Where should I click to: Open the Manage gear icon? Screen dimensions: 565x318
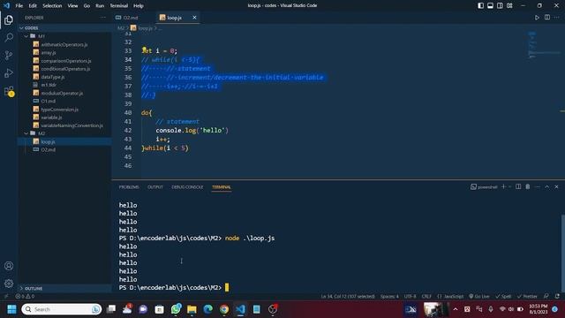[9, 284]
